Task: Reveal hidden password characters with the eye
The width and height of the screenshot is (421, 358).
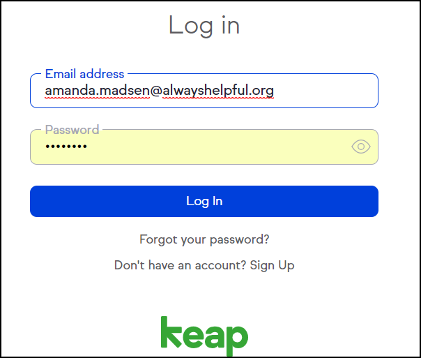Action: click(361, 147)
